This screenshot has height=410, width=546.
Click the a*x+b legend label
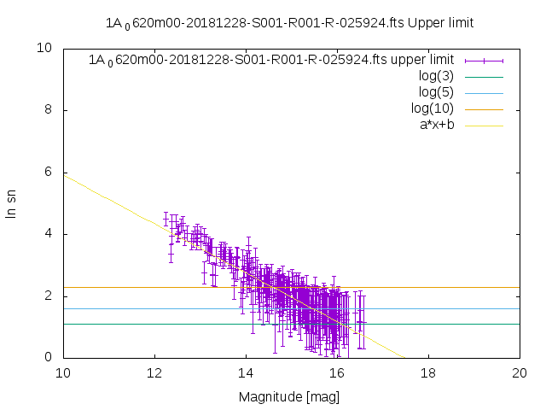coord(437,125)
